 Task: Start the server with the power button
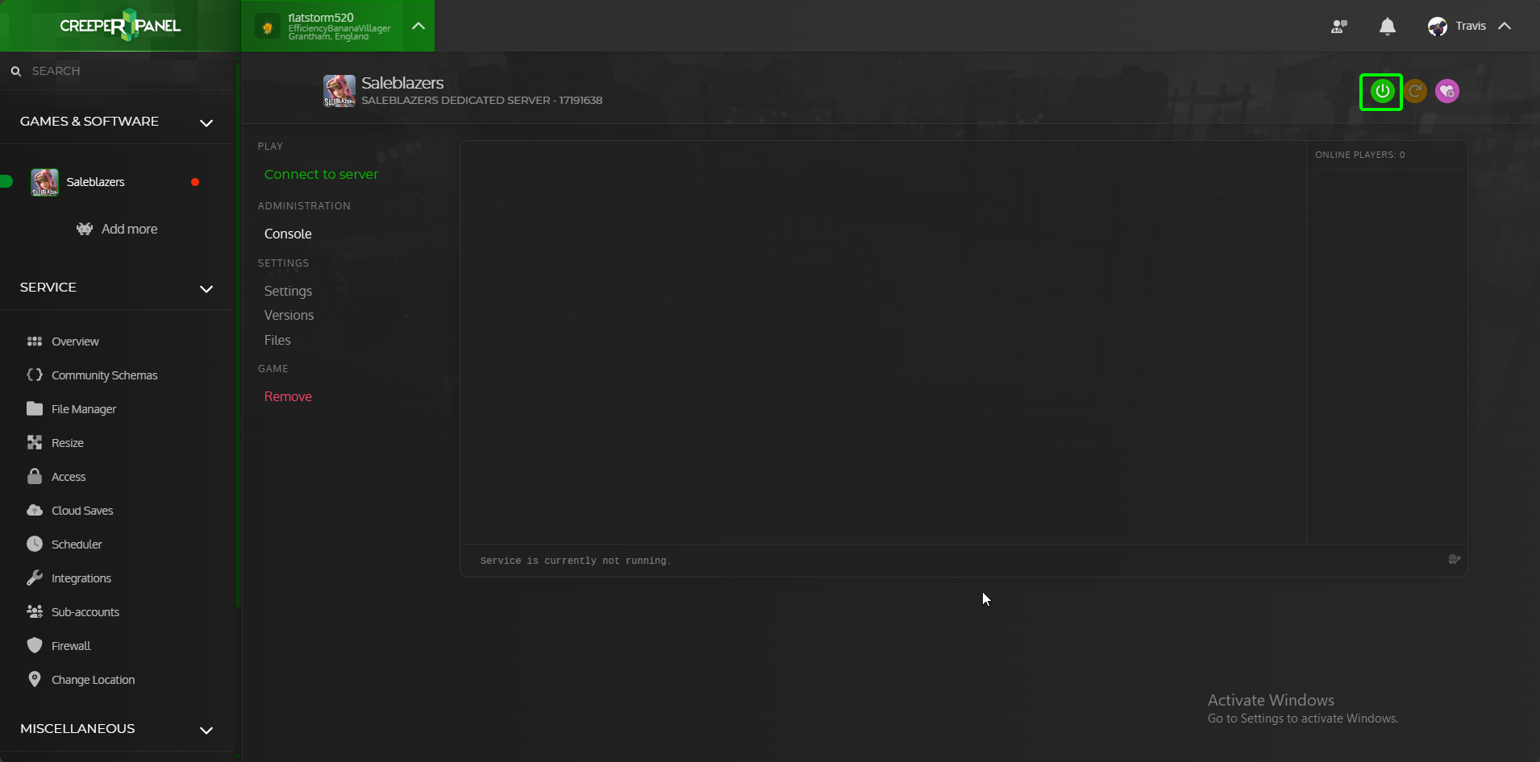pos(1382,91)
